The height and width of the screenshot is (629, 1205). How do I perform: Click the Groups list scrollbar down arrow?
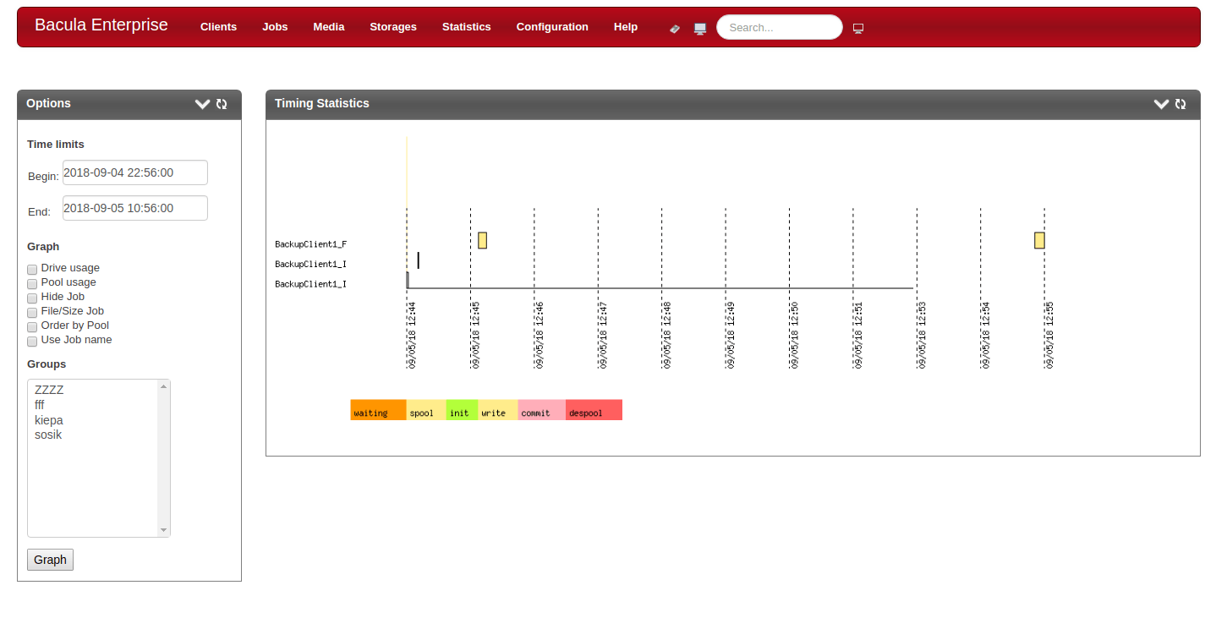(164, 530)
